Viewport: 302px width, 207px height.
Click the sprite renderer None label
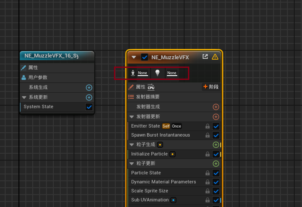click(142, 73)
